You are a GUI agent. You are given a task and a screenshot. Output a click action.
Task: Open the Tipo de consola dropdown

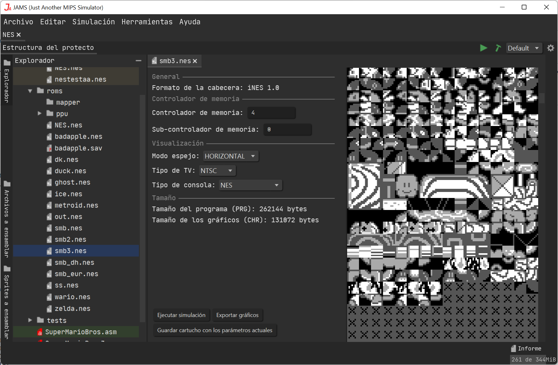250,185
